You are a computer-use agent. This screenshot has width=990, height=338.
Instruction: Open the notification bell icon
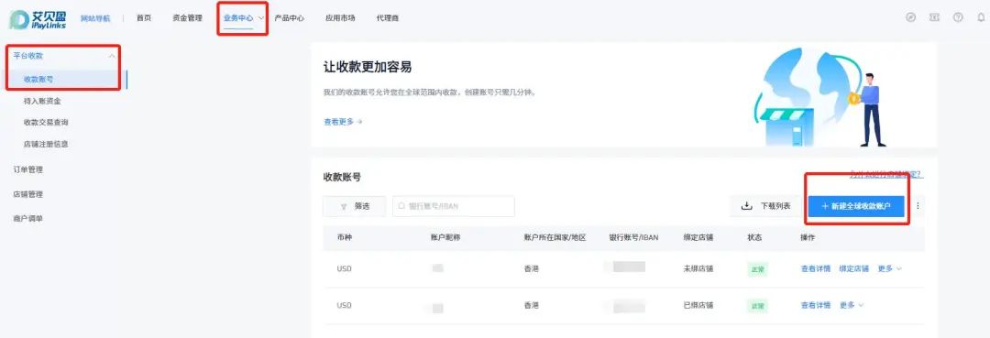click(981, 17)
